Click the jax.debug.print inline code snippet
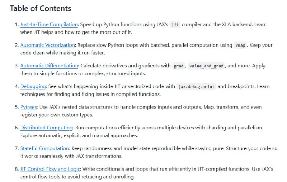This screenshot has height=182, width=287. [x=197, y=87]
